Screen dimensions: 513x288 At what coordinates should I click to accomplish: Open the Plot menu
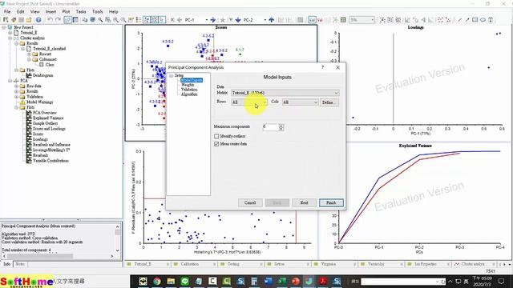coord(66,11)
